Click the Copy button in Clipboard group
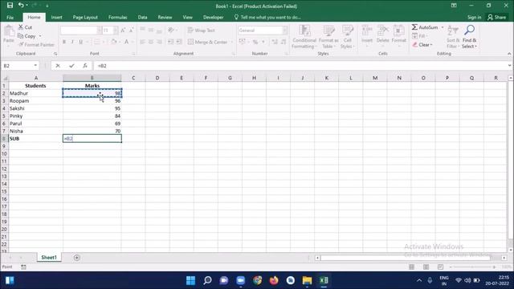This screenshot has width=514, height=289. [x=27, y=36]
